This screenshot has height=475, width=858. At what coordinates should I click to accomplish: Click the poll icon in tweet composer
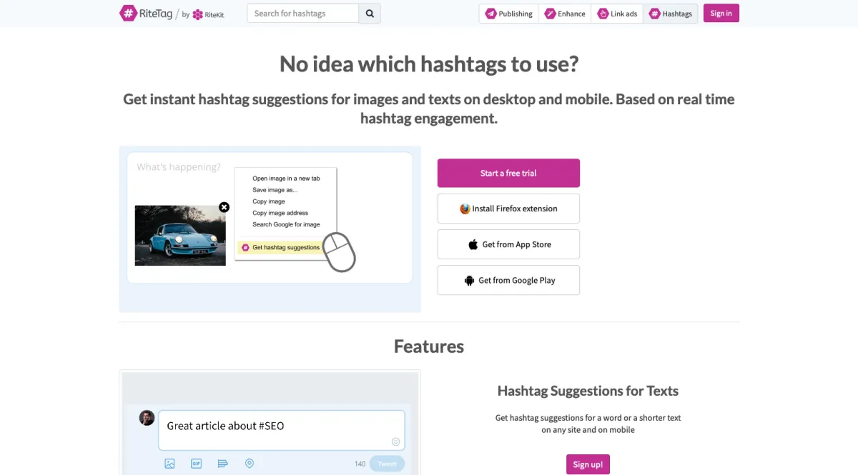223,463
